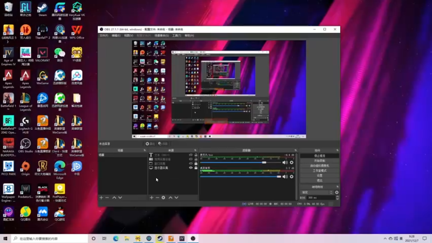Open the 工具(T) menu
432x243 pixels.
[x=177, y=36]
